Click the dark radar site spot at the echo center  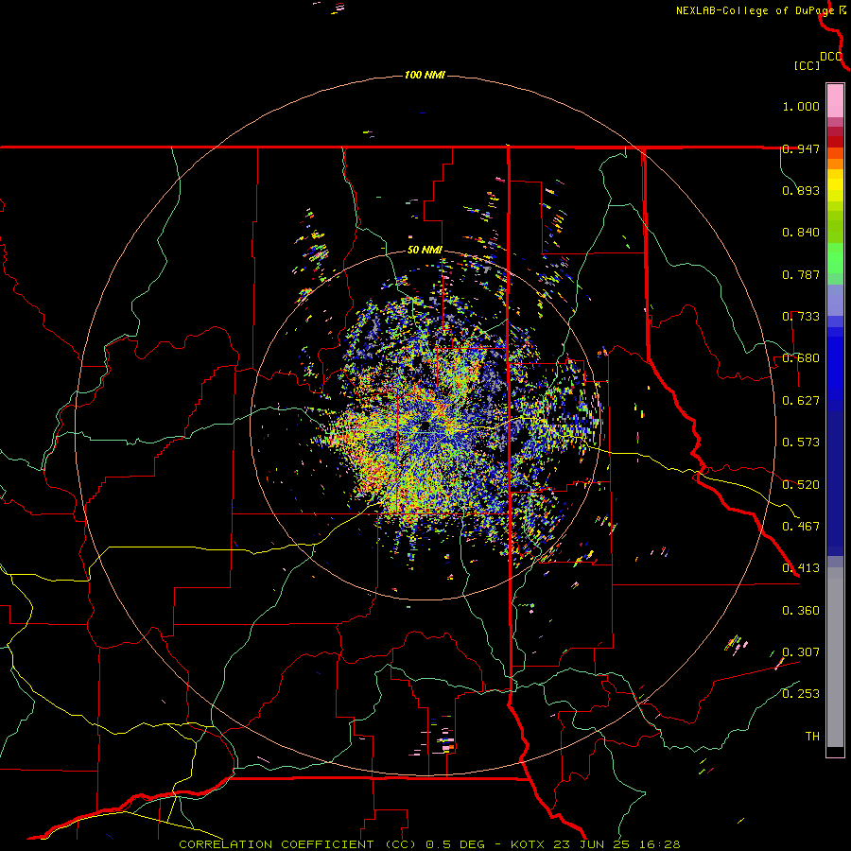pos(425,426)
